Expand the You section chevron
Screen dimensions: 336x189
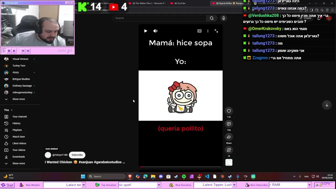tap(12, 110)
